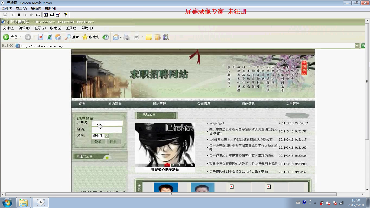Click the 用户名 username input field

click(107, 123)
